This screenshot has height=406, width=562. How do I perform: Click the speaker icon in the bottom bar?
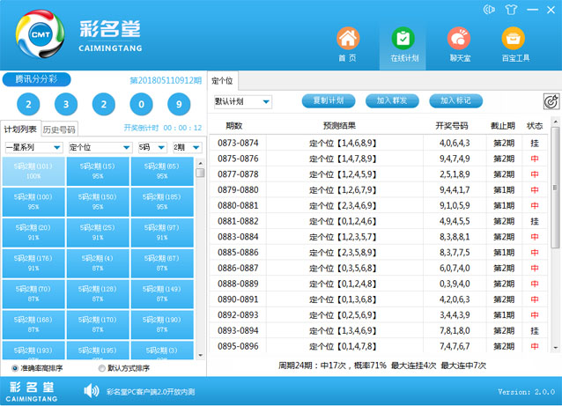92,391
